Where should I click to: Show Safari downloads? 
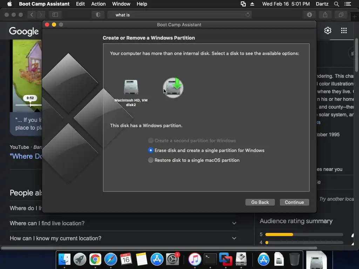[310, 15]
